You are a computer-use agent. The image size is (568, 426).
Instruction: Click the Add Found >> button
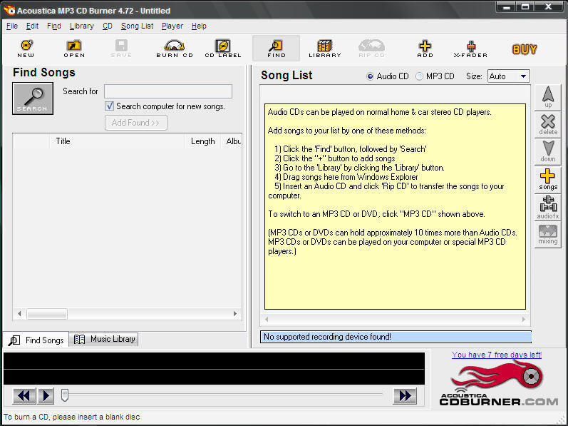coord(136,123)
